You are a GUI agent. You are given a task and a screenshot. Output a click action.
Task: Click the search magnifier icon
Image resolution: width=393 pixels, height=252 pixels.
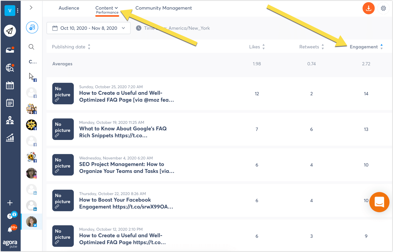tap(31, 47)
